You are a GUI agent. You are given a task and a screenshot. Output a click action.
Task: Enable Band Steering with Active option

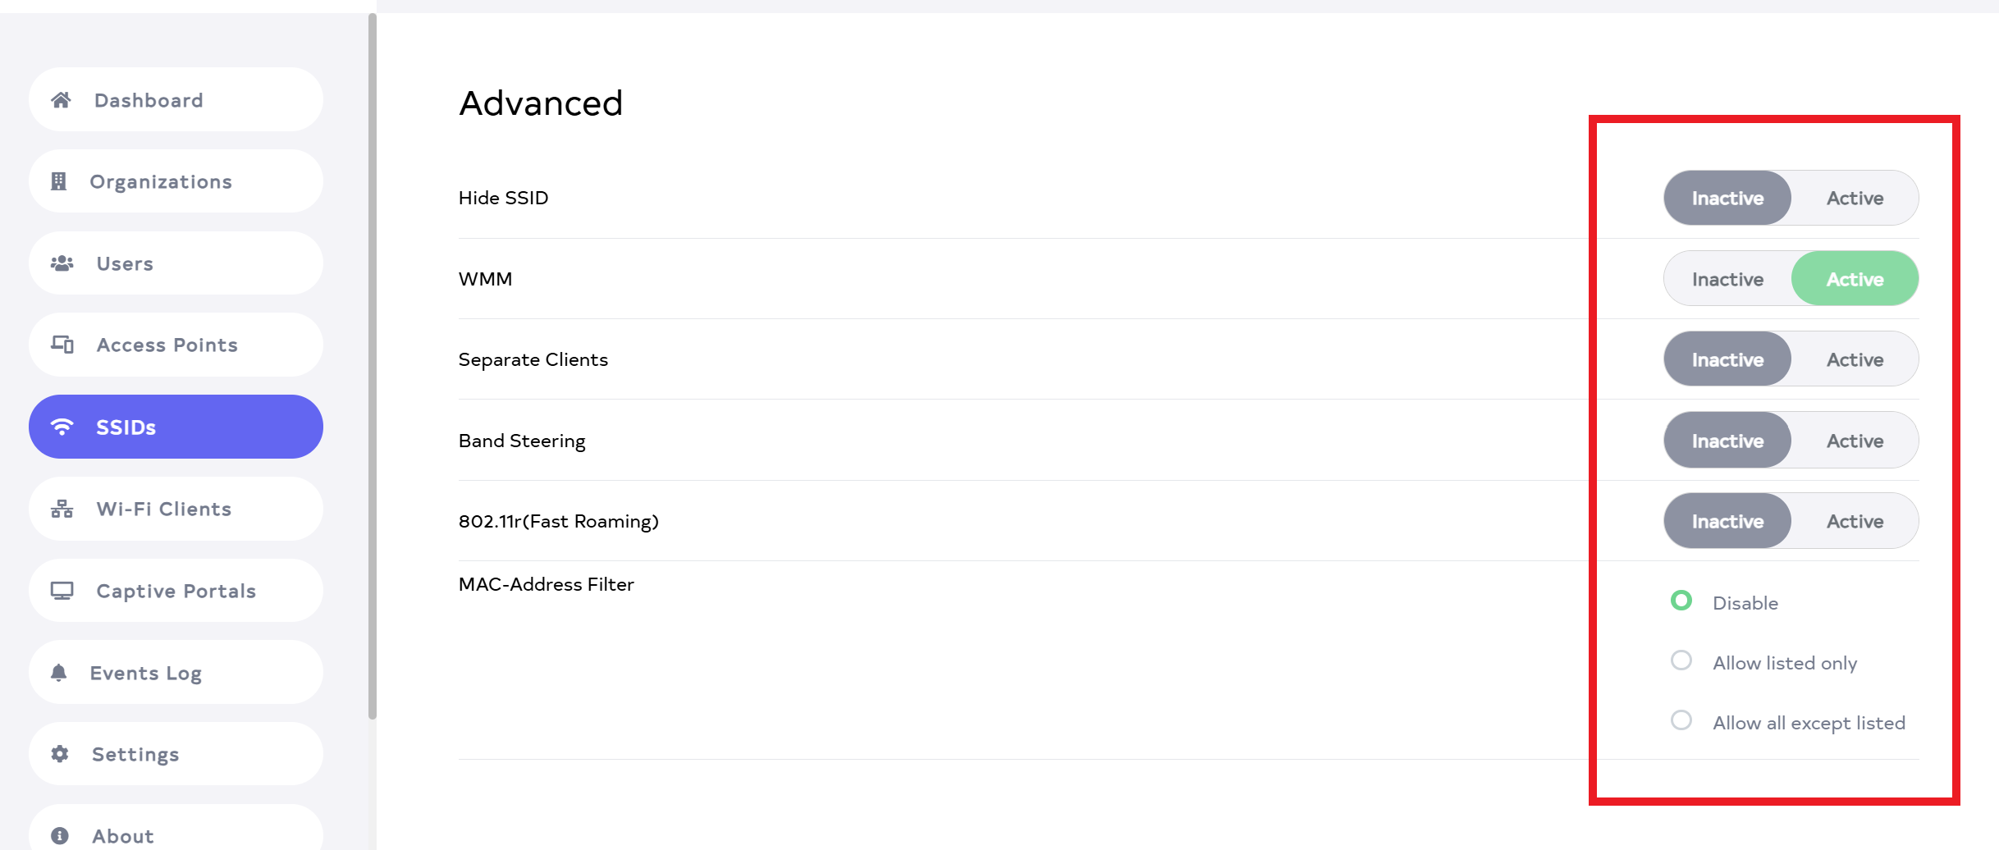[1854, 441]
